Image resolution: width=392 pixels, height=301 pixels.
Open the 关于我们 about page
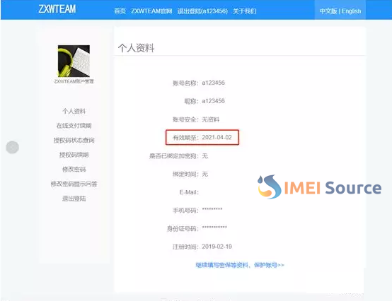245,11
